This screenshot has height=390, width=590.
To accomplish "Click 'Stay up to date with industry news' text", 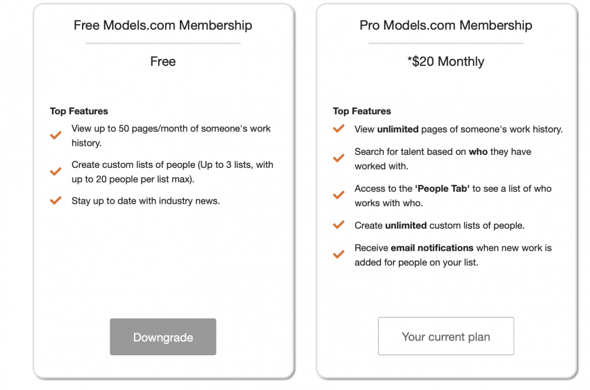I will tap(146, 201).
